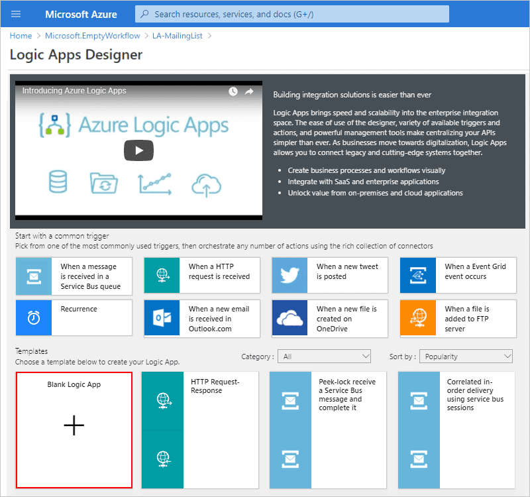Click the Search resources, services, and docs box

point(292,14)
